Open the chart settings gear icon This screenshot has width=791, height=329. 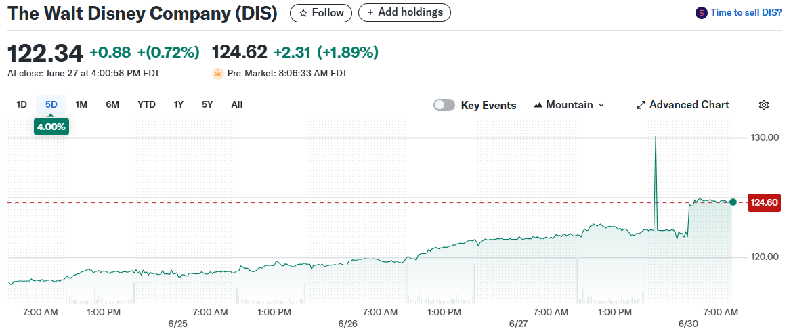click(x=764, y=105)
